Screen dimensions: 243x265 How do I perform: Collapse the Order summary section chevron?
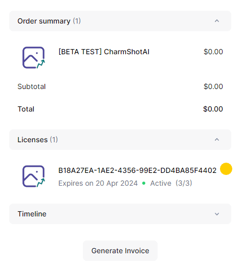point(217,21)
